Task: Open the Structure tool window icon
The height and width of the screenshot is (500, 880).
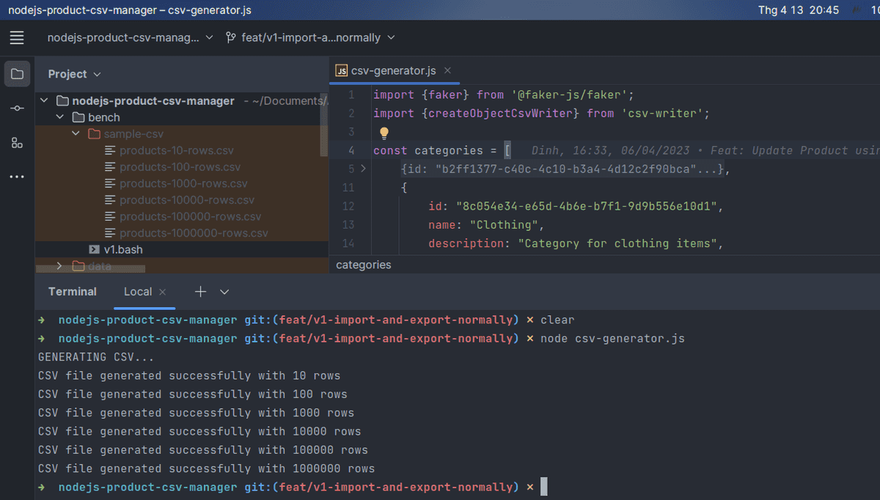Action: [16, 142]
